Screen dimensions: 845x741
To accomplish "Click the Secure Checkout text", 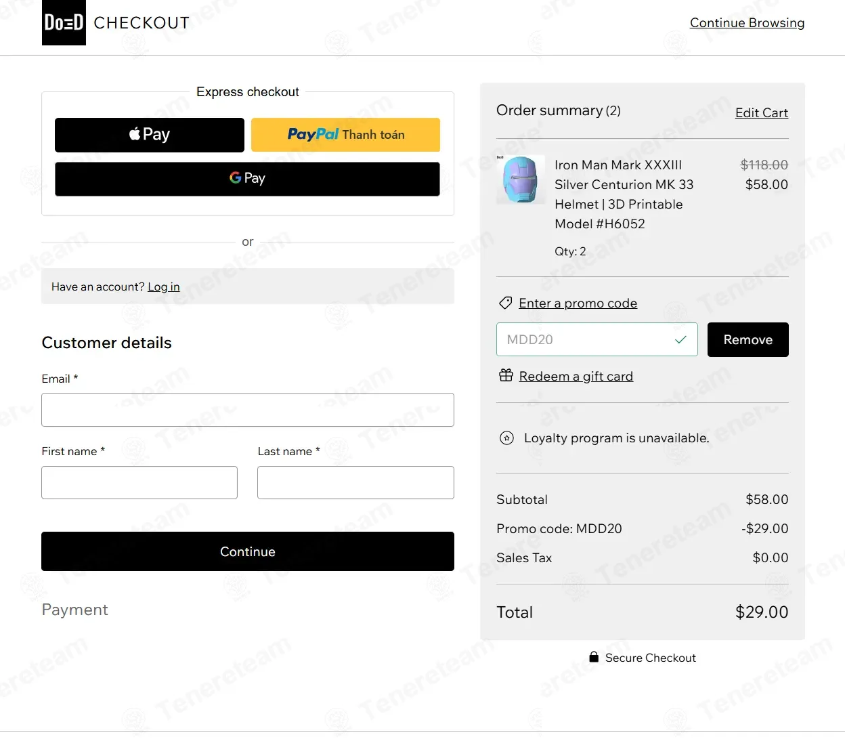I will click(x=651, y=658).
